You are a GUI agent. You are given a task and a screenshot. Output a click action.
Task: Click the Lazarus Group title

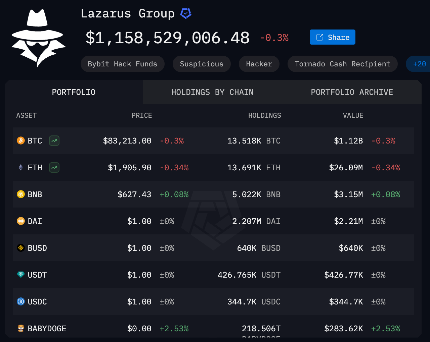tap(128, 13)
